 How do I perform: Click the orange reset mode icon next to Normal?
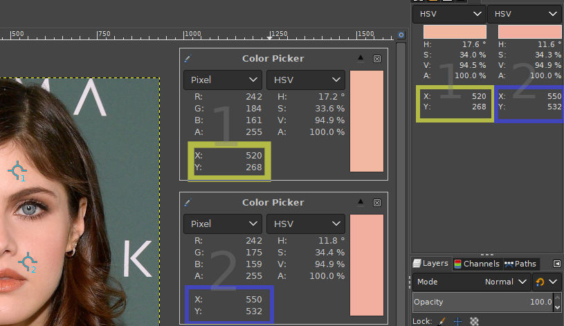point(540,282)
